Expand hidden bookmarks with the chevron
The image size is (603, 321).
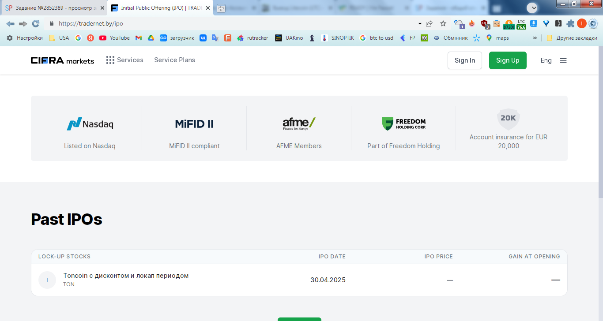point(535,38)
